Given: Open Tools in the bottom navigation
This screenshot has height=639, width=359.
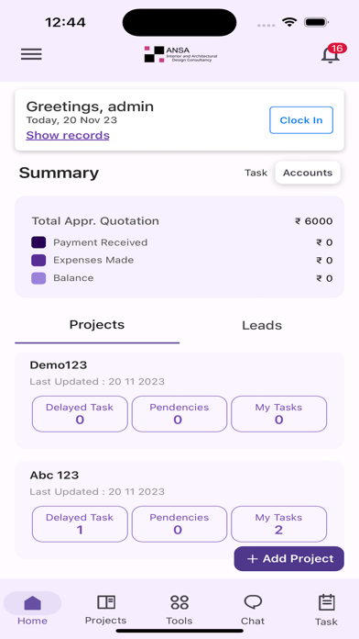Looking at the screenshot, I should [x=179, y=609].
